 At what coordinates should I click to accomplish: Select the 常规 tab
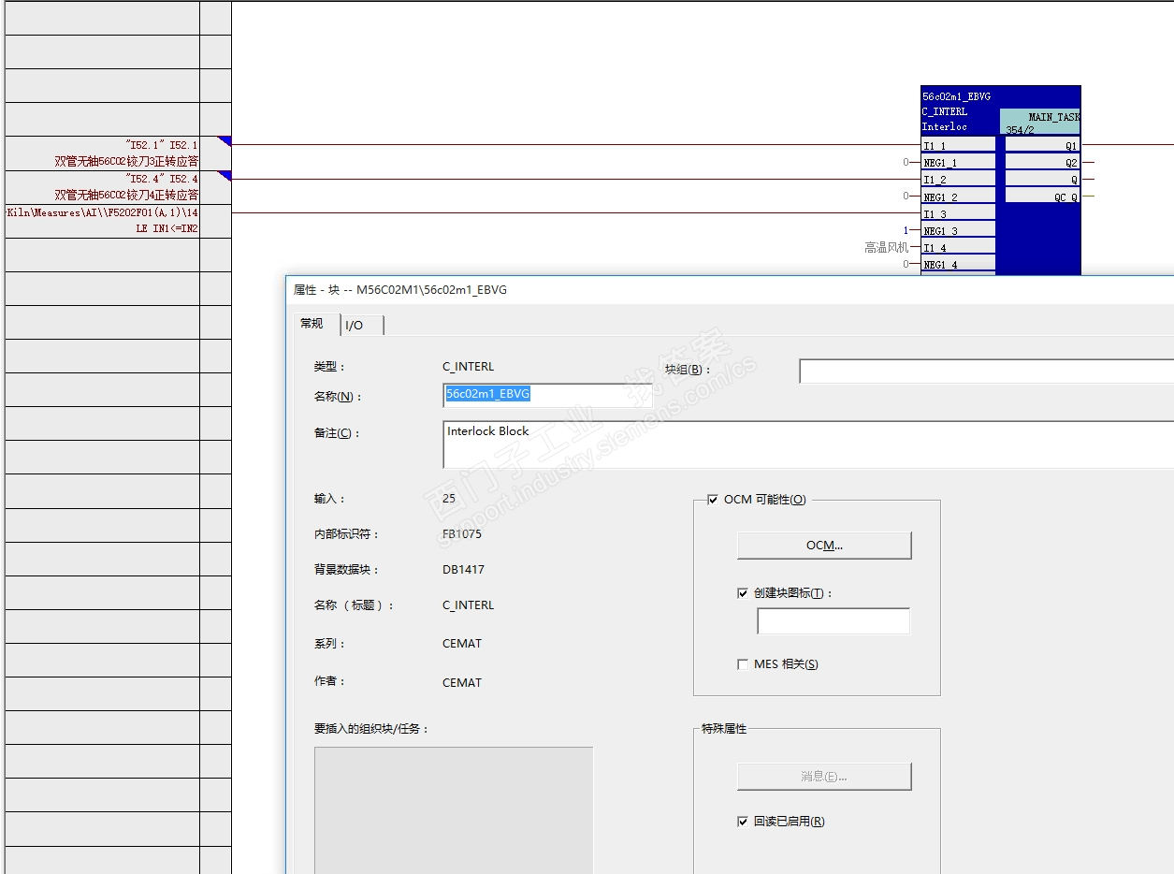312,323
